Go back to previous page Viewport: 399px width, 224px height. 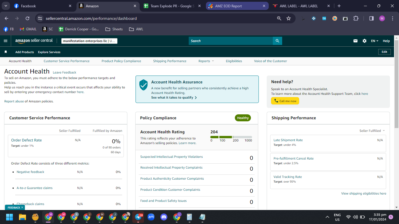pos(6,18)
